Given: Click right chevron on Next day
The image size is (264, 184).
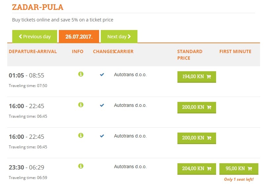Looking at the screenshot, I should point(129,37).
